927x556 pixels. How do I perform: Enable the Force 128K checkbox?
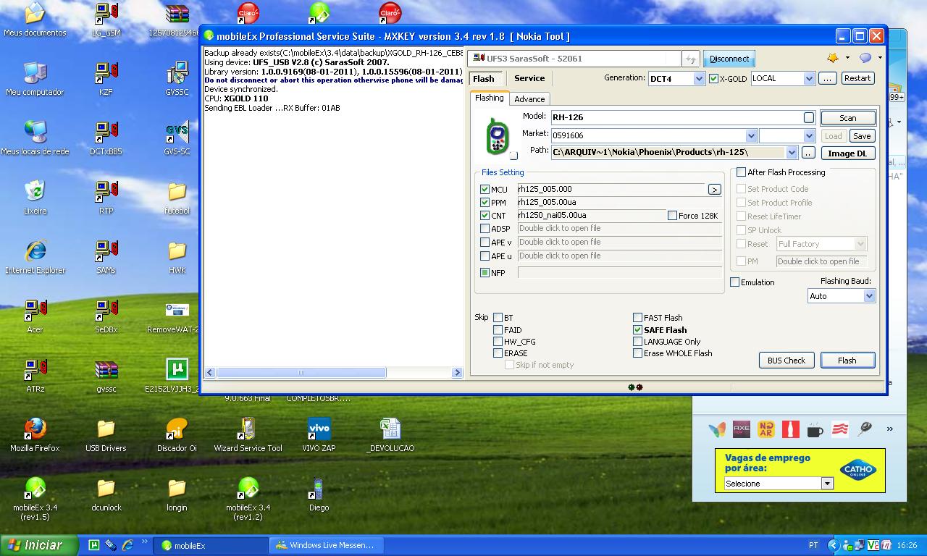[x=672, y=216]
